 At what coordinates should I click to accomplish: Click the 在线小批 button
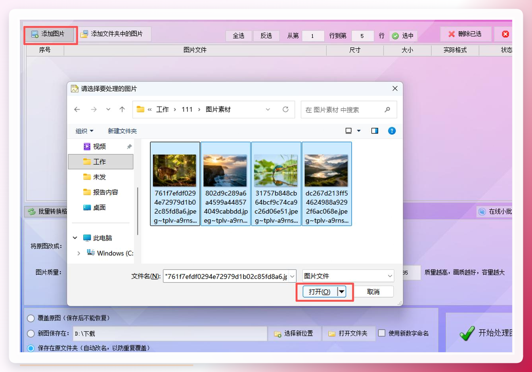[495, 212]
